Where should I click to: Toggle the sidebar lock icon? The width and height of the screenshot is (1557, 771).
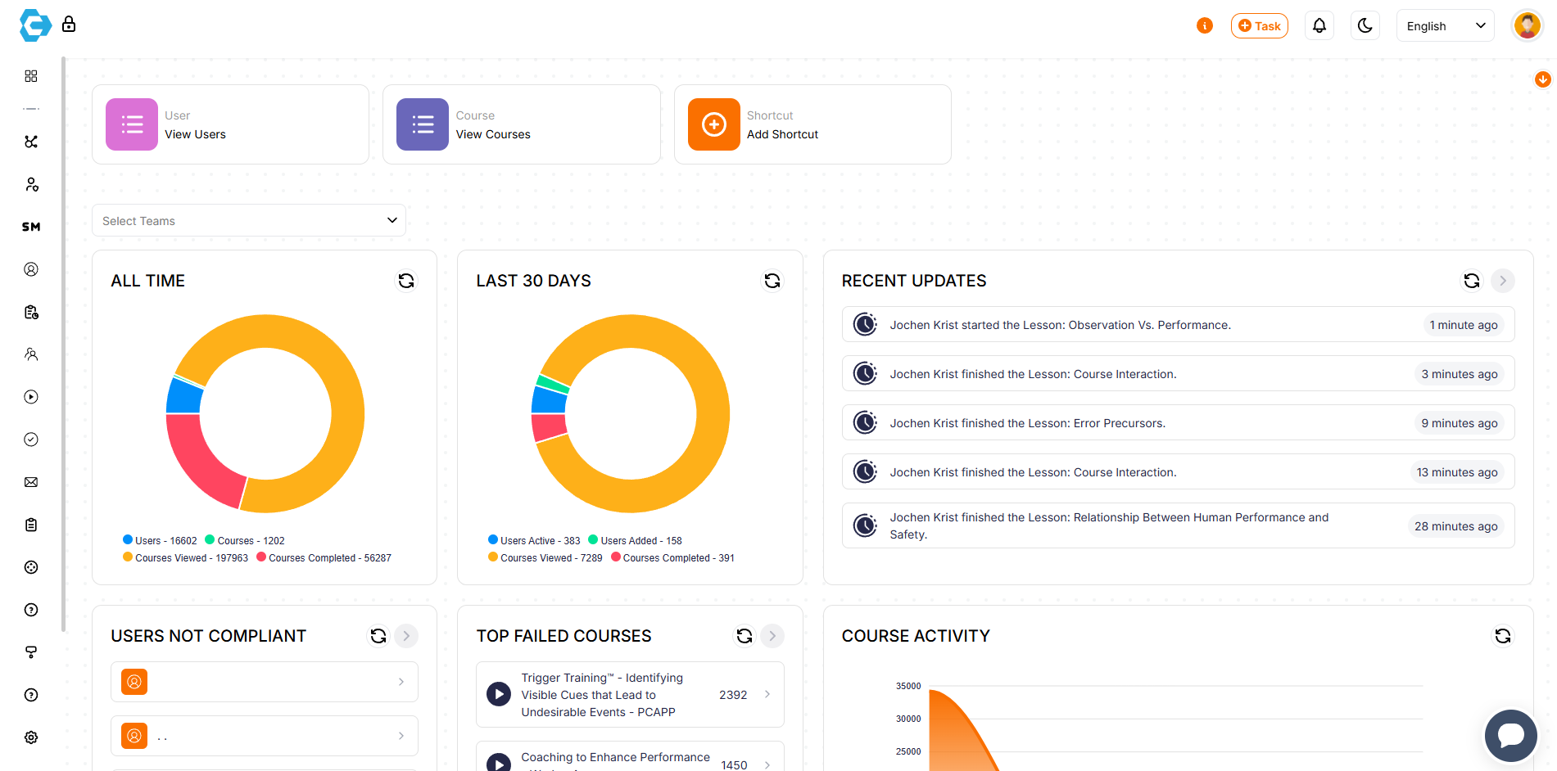69,25
